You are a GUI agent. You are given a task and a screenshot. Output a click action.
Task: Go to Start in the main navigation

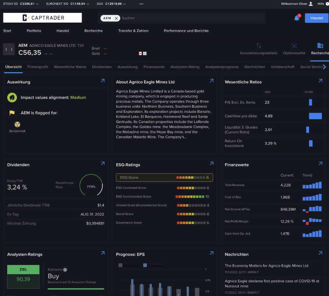[x=7, y=31]
